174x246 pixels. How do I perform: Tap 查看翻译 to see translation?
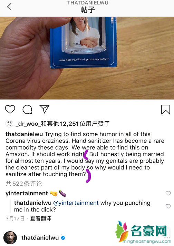[41, 218]
